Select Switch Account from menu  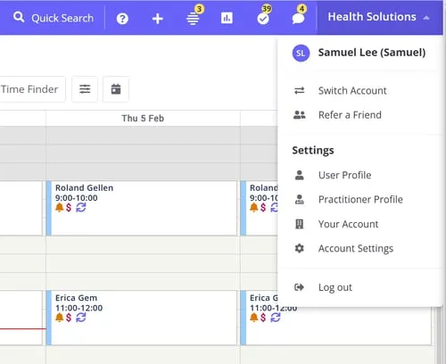pyautogui.click(x=352, y=90)
